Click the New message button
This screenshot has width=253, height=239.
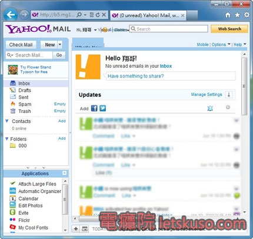[x=49, y=45]
